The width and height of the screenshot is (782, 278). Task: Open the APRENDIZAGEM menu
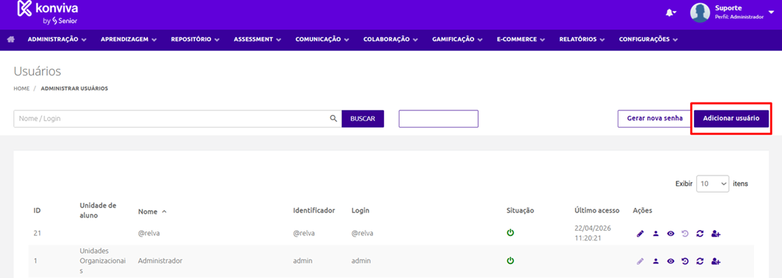(x=129, y=39)
